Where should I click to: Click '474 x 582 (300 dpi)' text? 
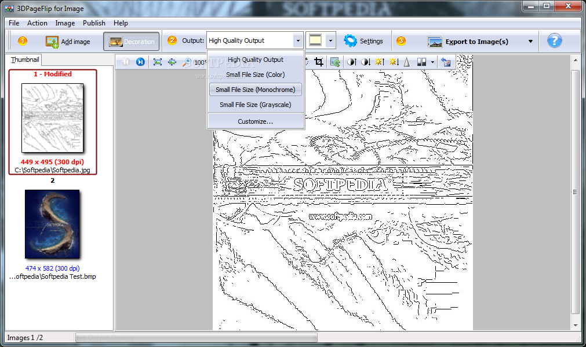52,268
